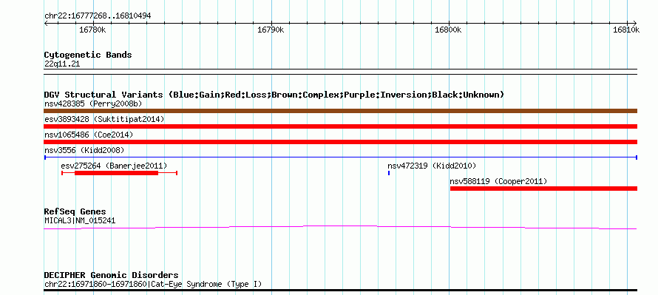Viewport: 658px width, 295px height.
Task: Click the chr22:16777268..16810494 coordinate label
Action: [x=98, y=16]
